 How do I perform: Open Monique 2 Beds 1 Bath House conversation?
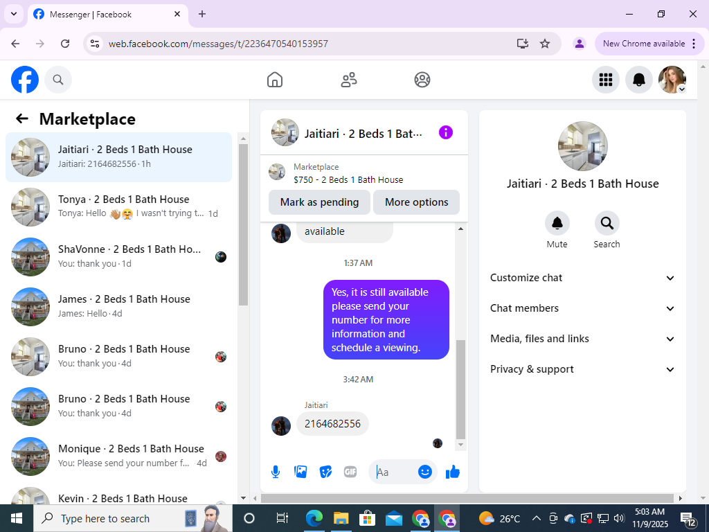click(x=118, y=456)
